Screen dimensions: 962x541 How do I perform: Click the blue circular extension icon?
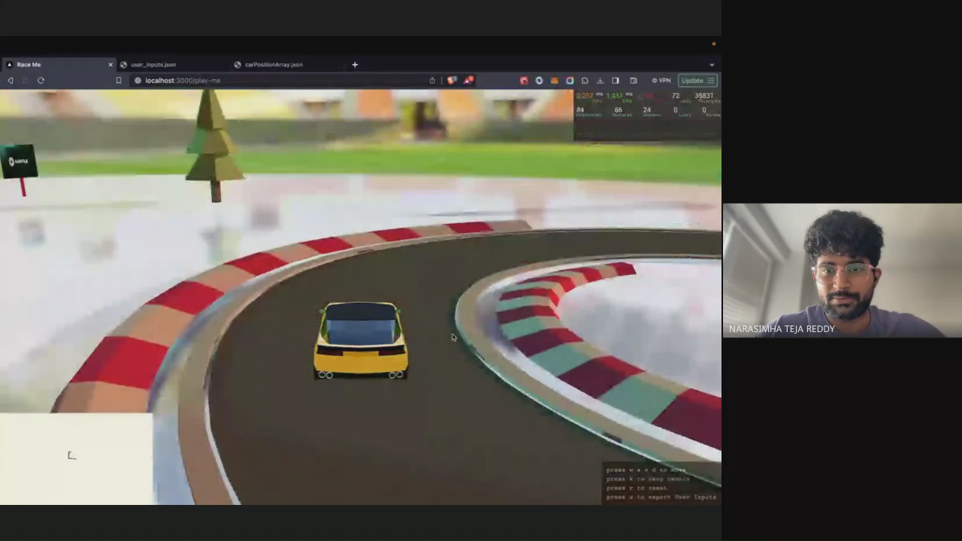tap(539, 80)
